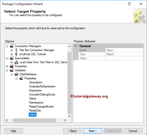Expand the Load Data From Text Files node
The height and width of the screenshot is (135, 147).
(x=12, y=62)
